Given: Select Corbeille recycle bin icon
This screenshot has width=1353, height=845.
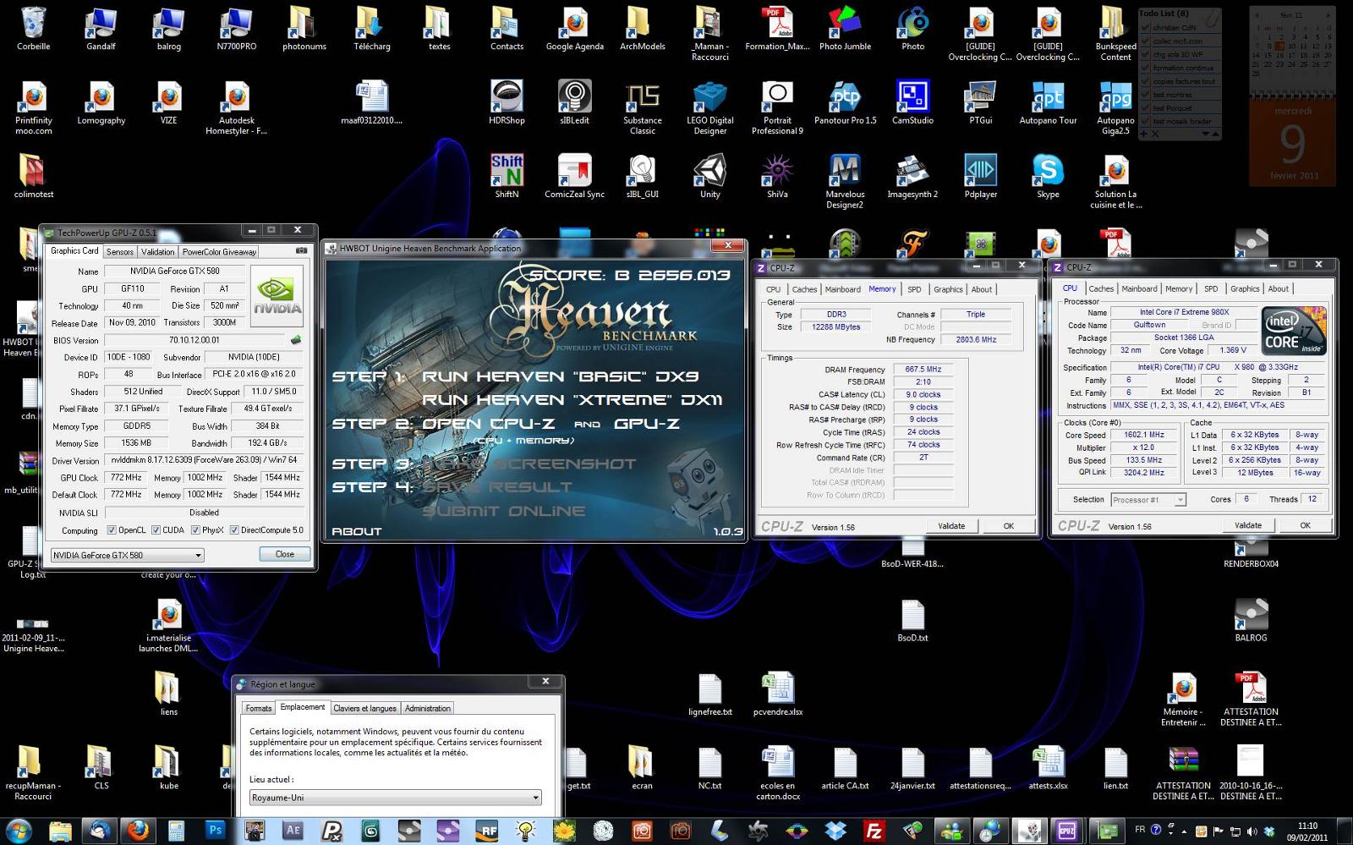Looking at the screenshot, I should tap(33, 29).
